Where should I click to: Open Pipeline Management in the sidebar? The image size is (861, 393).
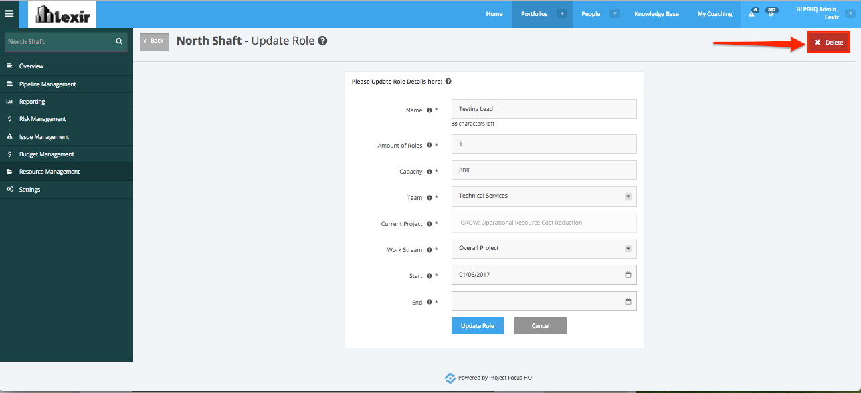[x=66, y=84]
